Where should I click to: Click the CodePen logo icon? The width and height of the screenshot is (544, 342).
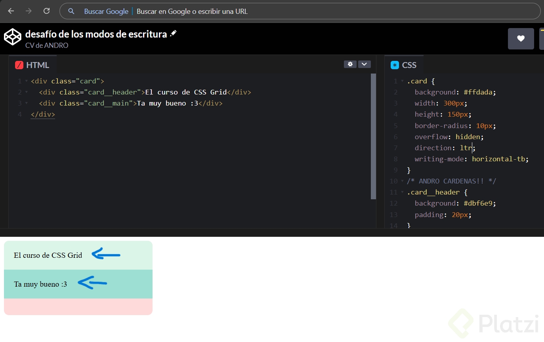click(12, 37)
